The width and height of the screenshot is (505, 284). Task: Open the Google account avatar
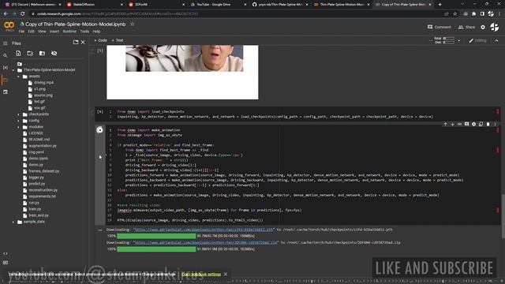pos(495,28)
